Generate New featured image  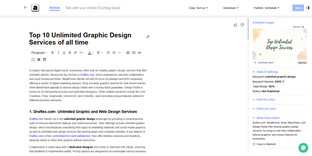tap(264, 62)
